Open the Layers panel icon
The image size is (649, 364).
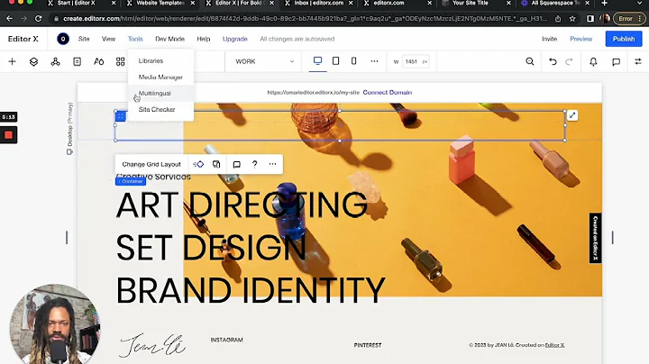tap(33, 61)
